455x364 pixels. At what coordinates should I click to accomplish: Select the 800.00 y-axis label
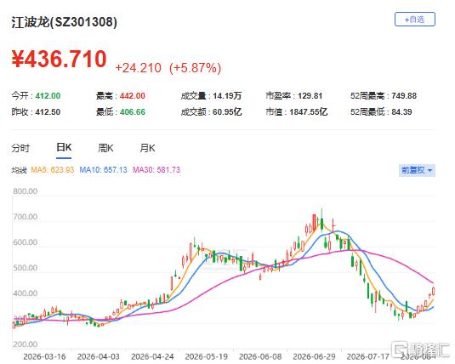26,191
